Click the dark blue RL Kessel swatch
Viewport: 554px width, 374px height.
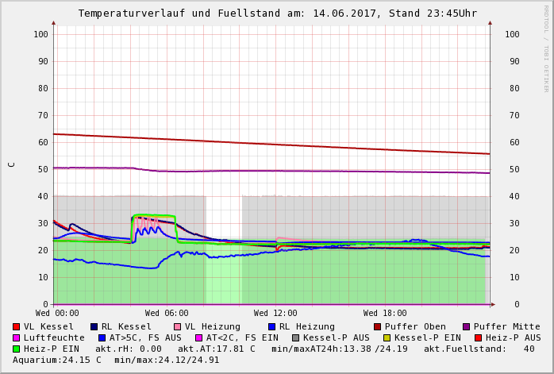pos(94,326)
